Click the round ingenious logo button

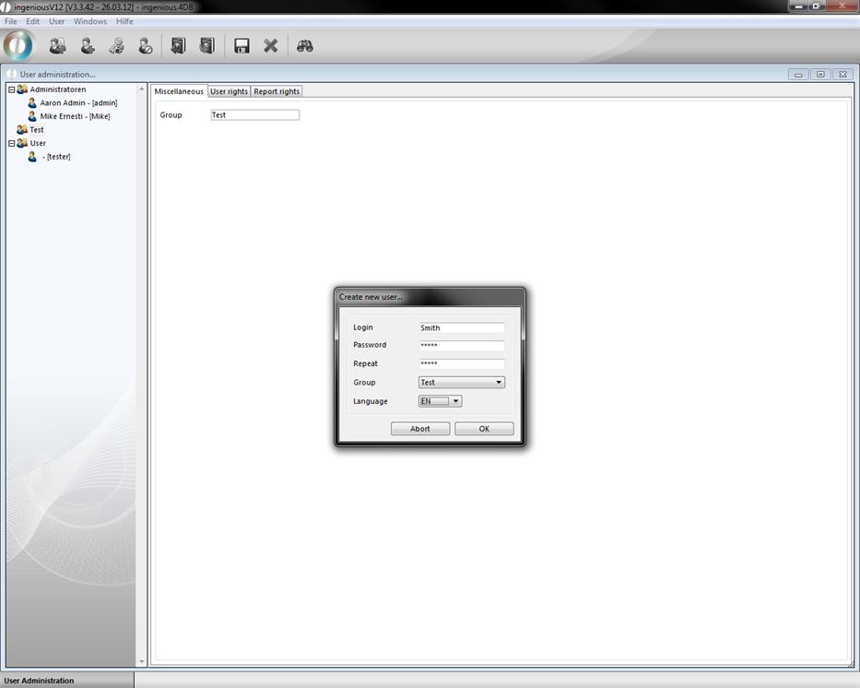pyautogui.click(x=18, y=45)
